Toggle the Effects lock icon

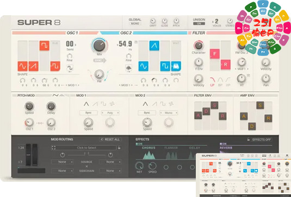249,139
